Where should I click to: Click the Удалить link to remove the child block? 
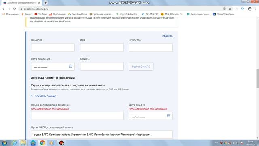pyautogui.click(x=167, y=36)
